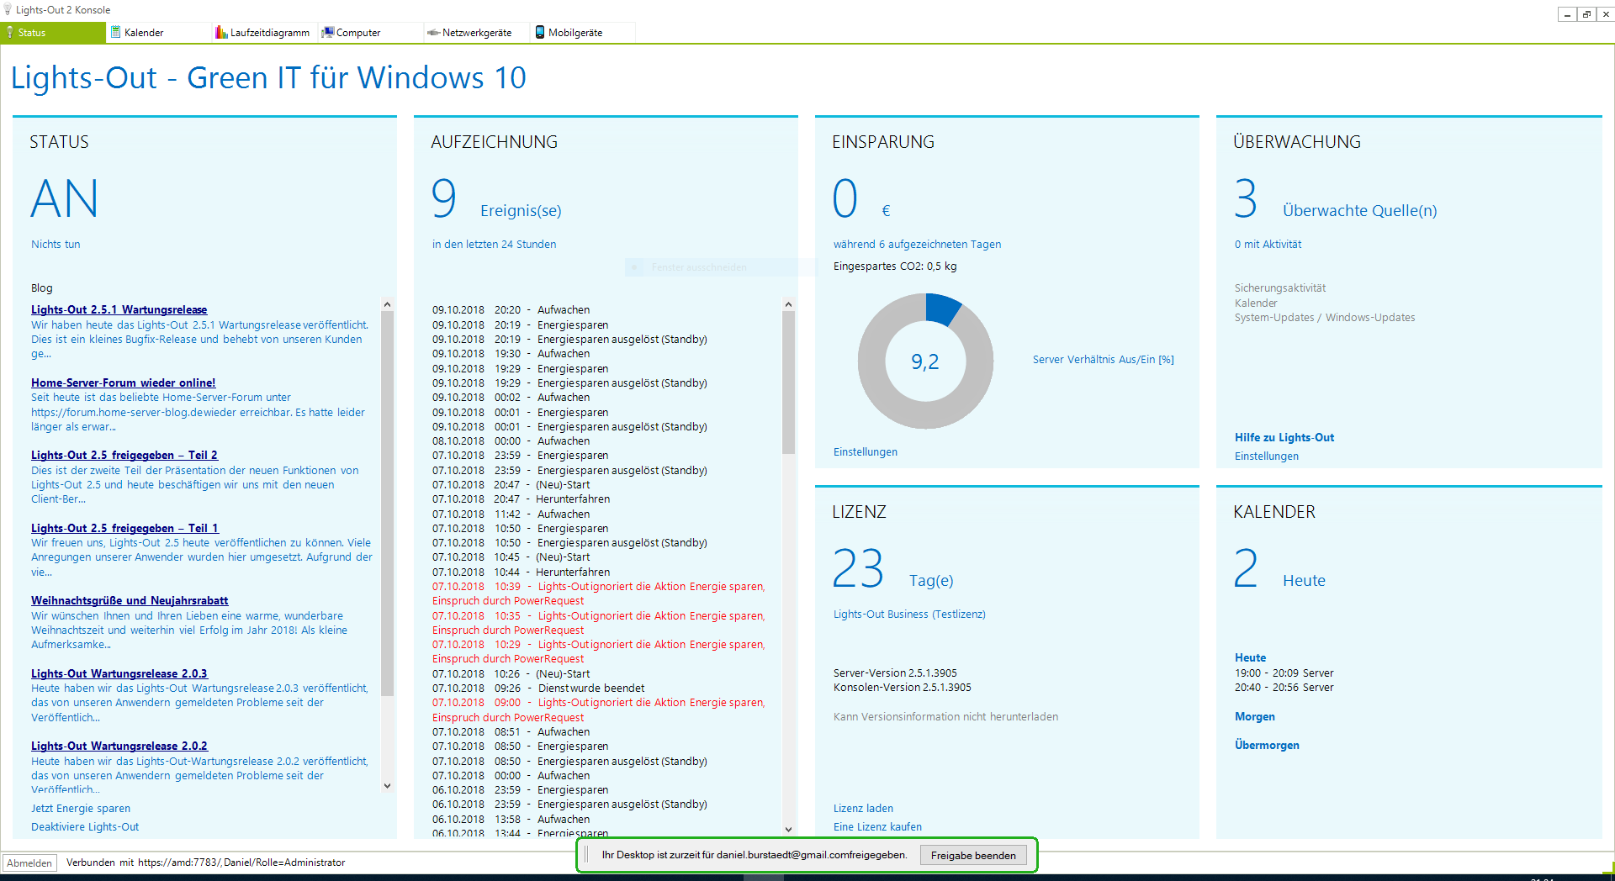Click 'Server Verhältnis Aus/Ein [%]' label

pos(1103,359)
